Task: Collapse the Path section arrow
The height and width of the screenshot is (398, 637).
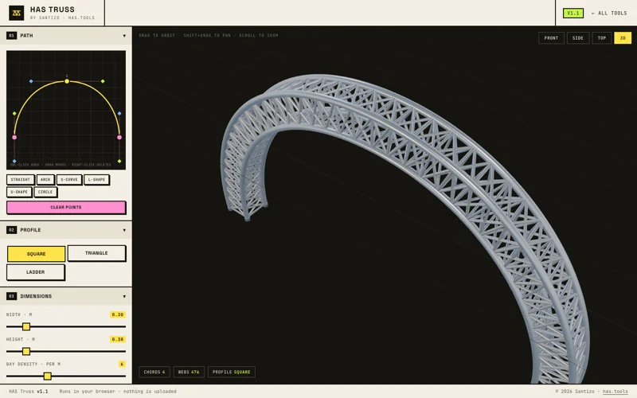Action: tap(124, 36)
